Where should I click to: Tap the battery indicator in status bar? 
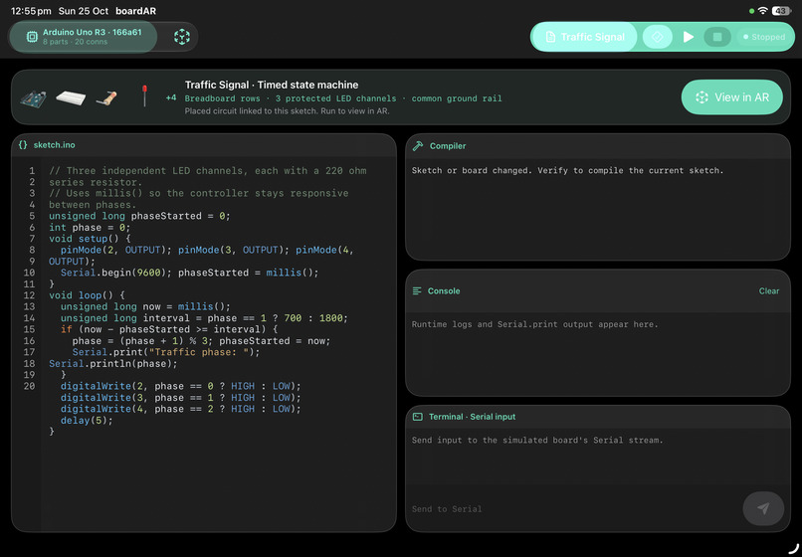(781, 11)
